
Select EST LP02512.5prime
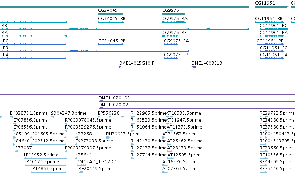[47, 141]
